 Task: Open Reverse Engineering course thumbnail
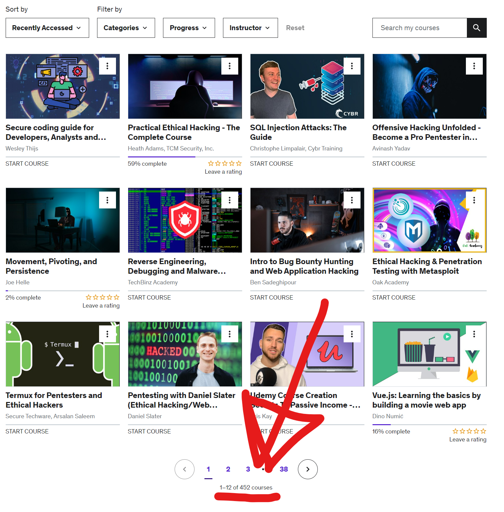[x=185, y=220]
